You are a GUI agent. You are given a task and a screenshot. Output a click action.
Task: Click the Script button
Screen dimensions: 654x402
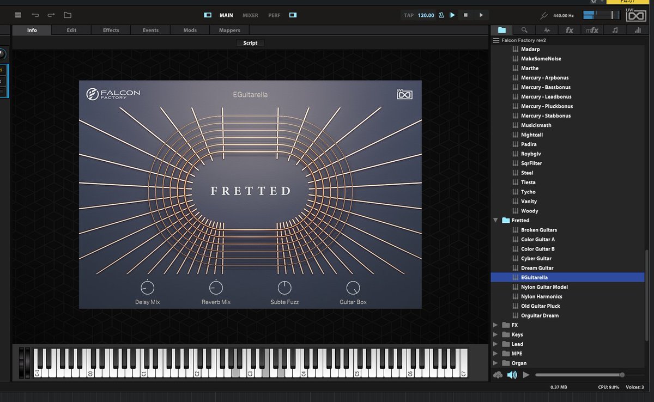(251, 42)
